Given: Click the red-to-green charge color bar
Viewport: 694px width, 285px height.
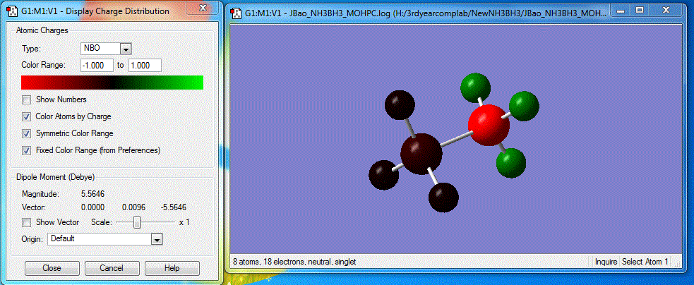Looking at the screenshot, I should tap(112, 83).
